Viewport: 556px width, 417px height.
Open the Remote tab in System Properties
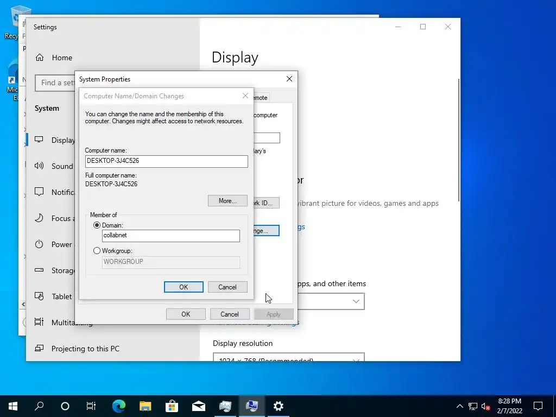pos(261,98)
